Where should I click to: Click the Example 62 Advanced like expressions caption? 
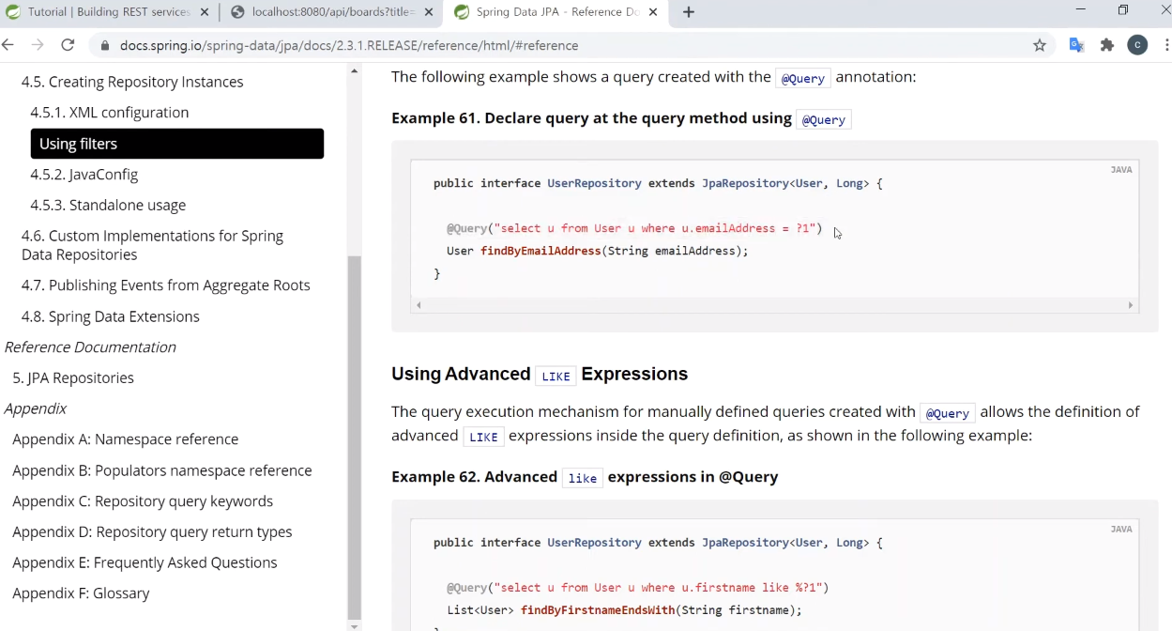[x=585, y=477]
